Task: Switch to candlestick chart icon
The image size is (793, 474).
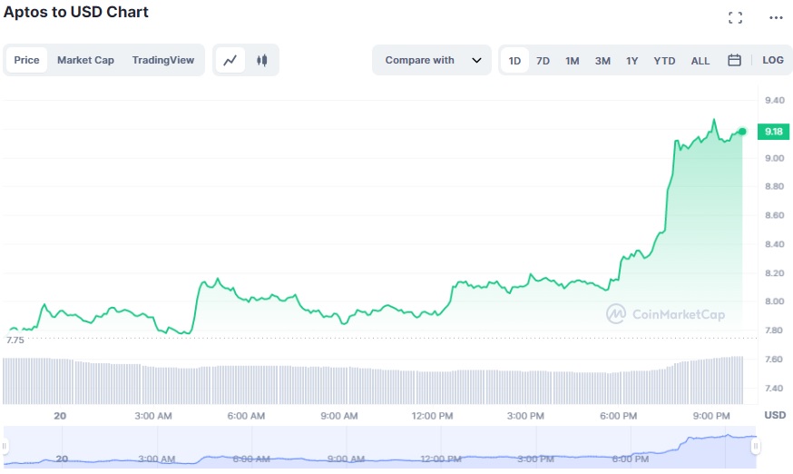Action: click(261, 60)
